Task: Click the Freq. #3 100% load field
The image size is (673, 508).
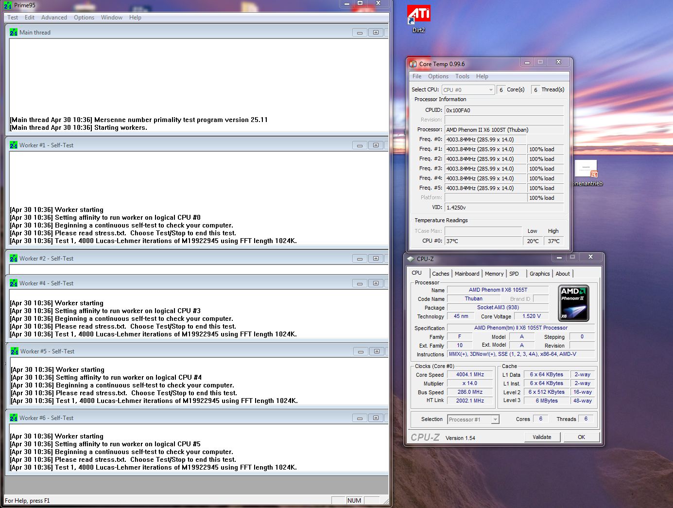Action: [x=545, y=169]
